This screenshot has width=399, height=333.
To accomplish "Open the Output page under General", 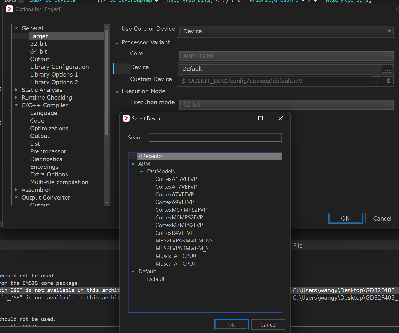I will coord(40,59).
